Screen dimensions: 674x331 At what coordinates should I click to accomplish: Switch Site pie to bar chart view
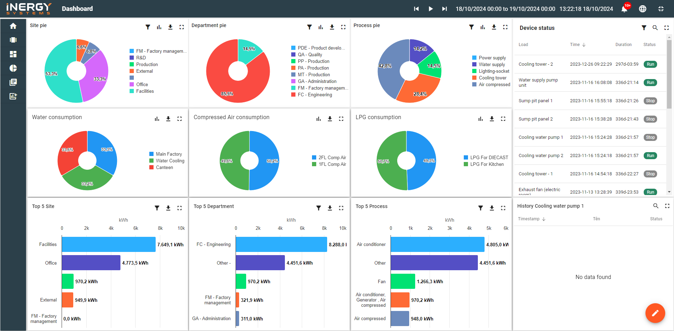pos(159,27)
